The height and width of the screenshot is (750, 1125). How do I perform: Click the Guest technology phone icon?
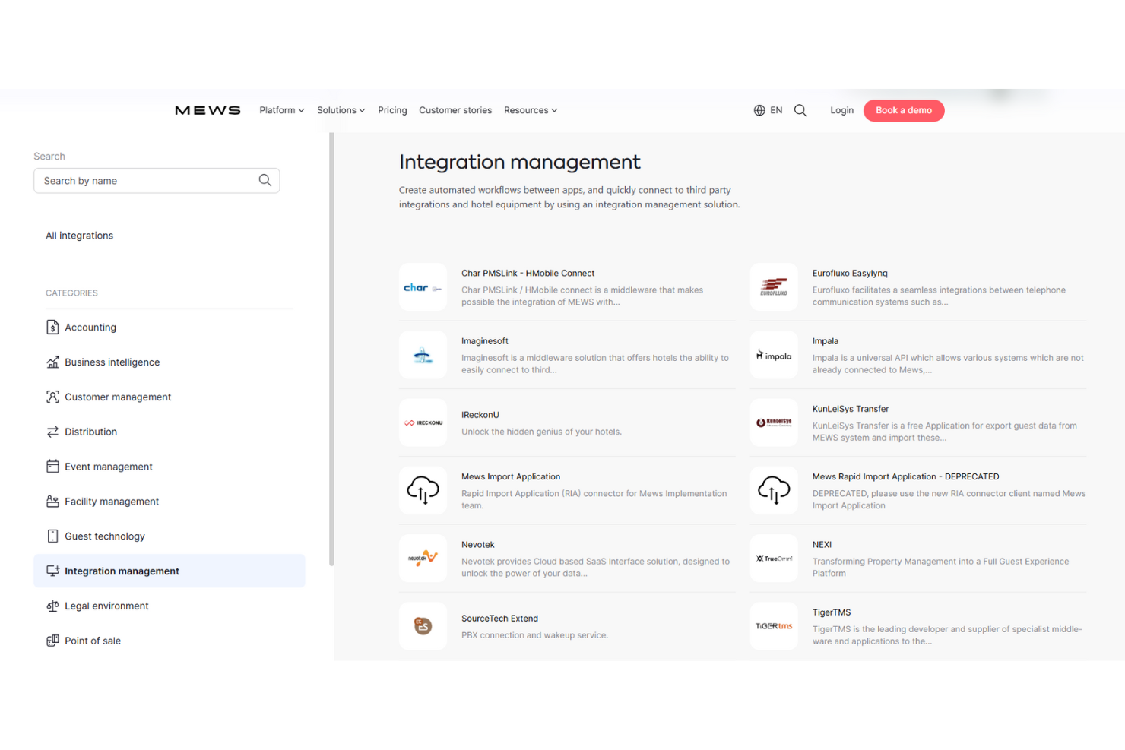[x=52, y=536]
